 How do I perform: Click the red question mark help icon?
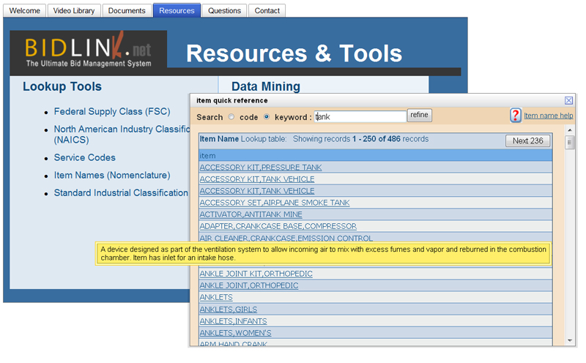pyautogui.click(x=516, y=116)
